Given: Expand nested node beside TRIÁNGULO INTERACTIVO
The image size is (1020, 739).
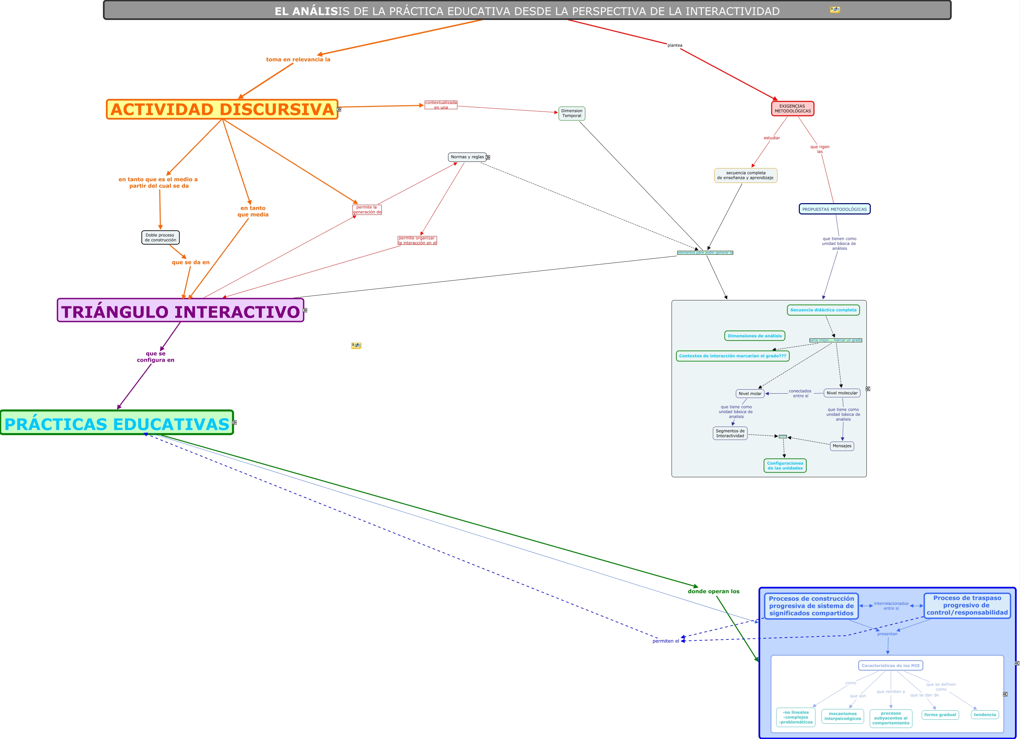Looking at the screenshot, I should (305, 310).
